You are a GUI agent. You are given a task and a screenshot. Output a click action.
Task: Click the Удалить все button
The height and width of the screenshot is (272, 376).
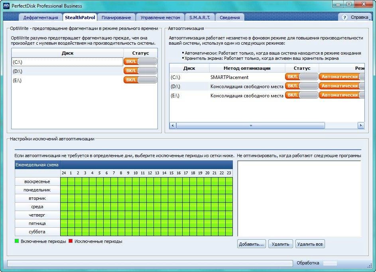pos(310,244)
